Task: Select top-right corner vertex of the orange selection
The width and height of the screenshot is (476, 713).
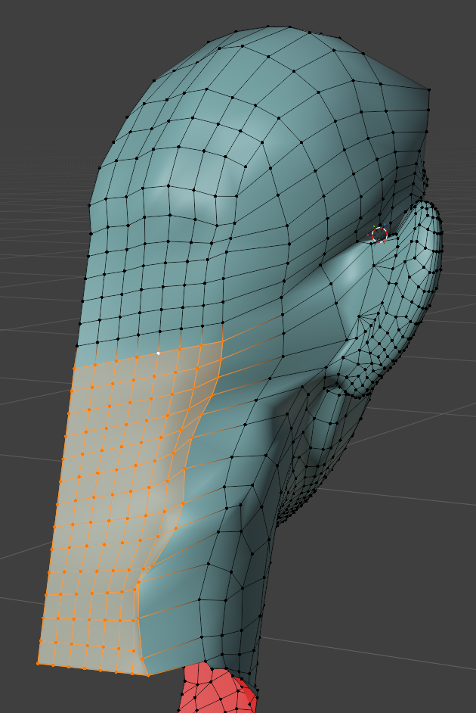Action: 223,342
